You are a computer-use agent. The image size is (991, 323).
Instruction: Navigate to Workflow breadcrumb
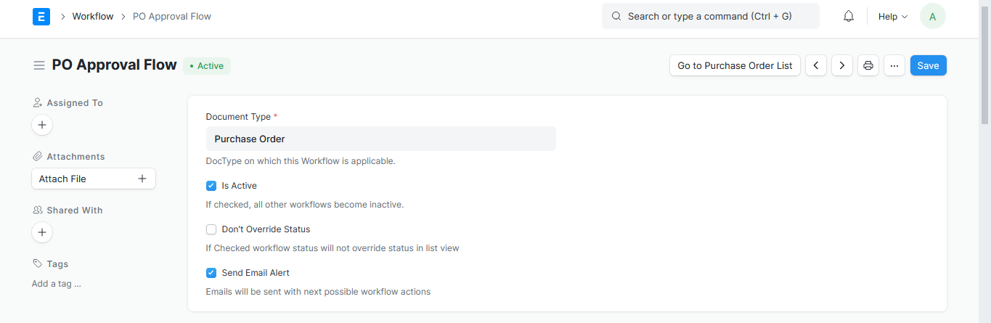point(93,16)
